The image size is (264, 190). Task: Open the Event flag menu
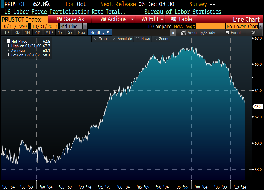coord(233,33)
